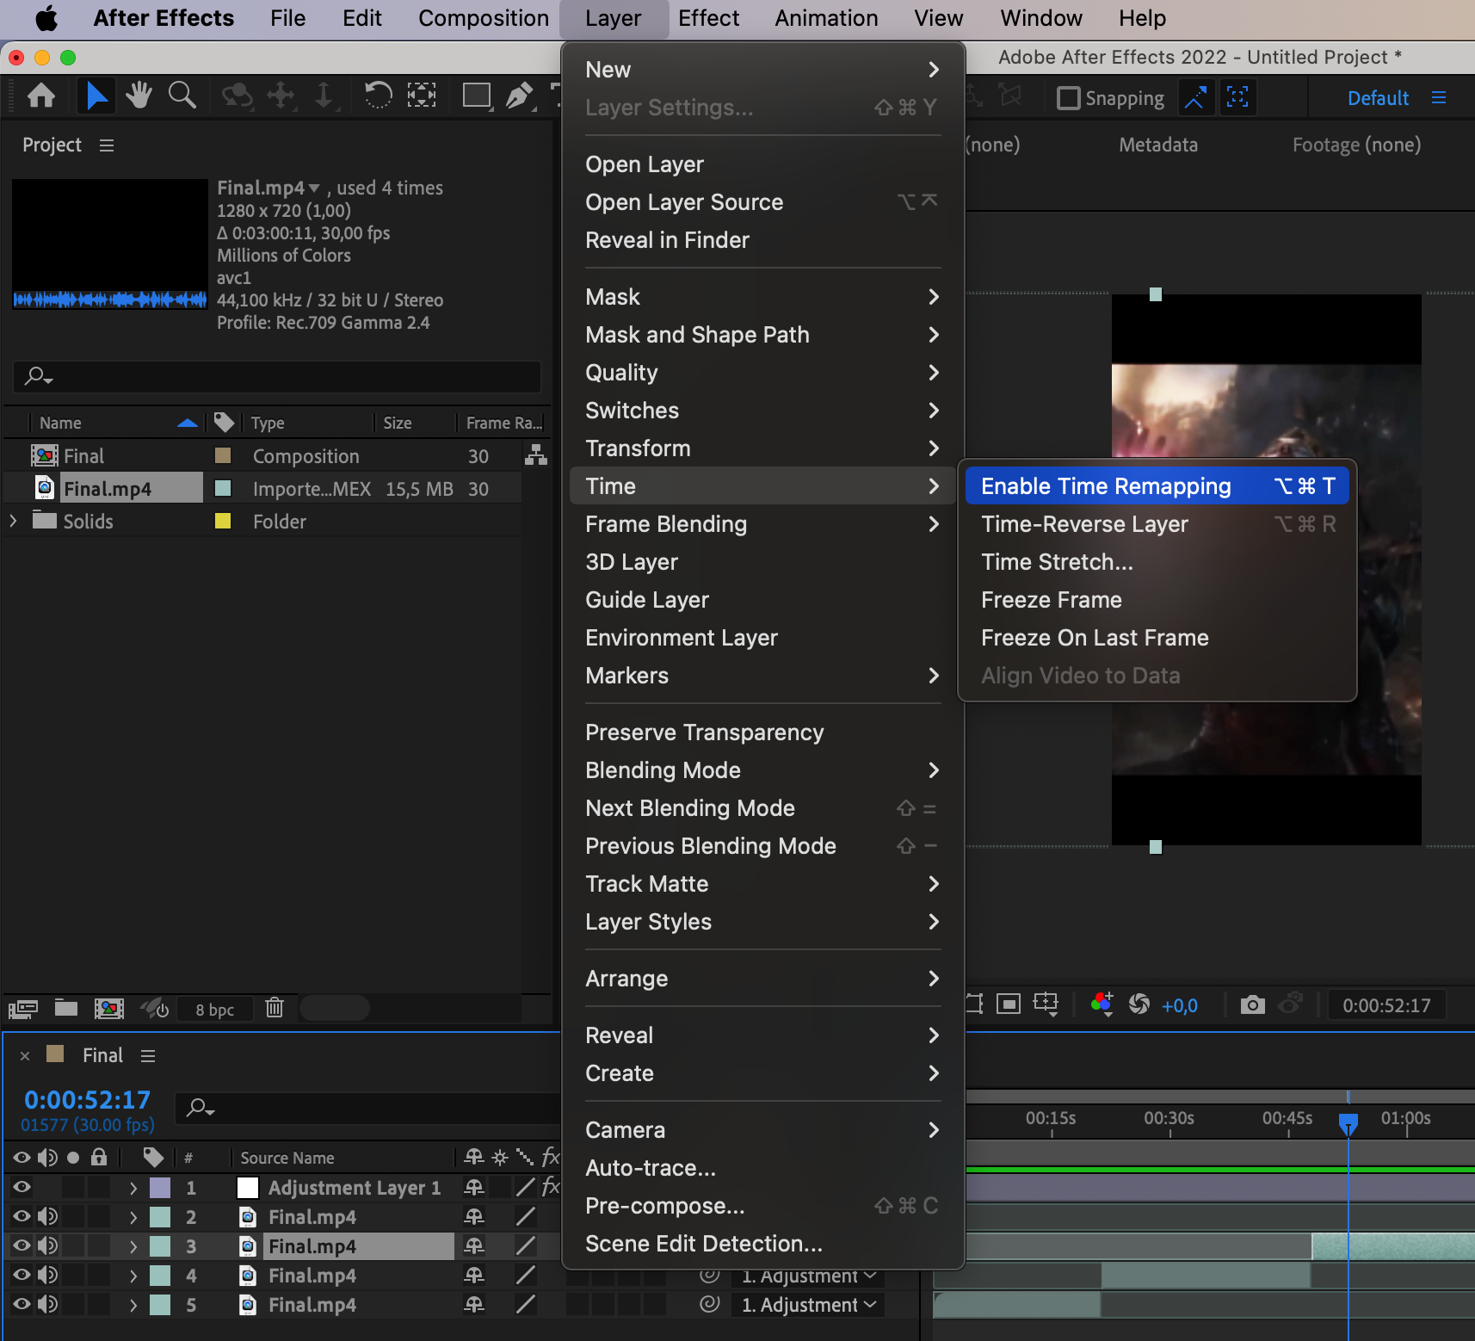
Task: Hide the Adjustment Layer 1 eye toggle
Action: click(22, 1188)
